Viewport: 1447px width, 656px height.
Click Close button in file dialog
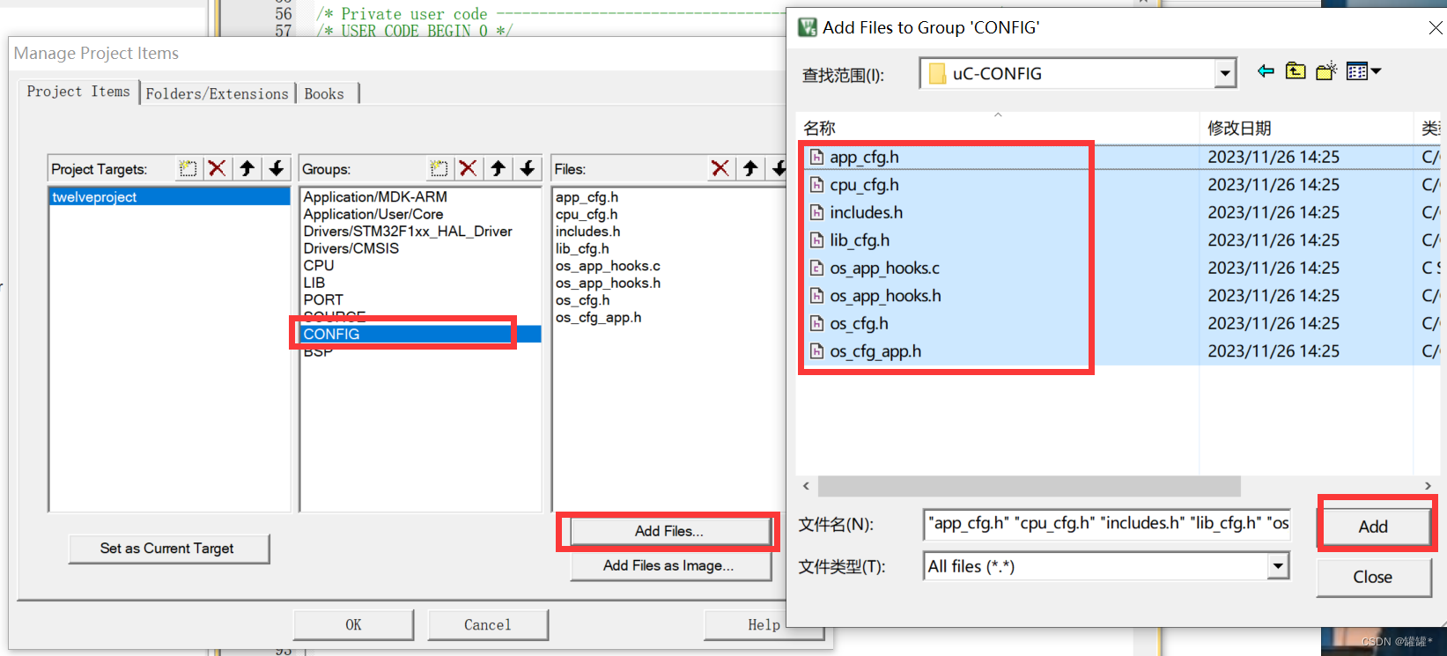(1373, 577)
